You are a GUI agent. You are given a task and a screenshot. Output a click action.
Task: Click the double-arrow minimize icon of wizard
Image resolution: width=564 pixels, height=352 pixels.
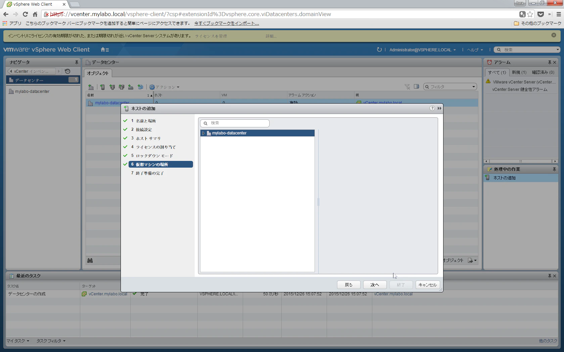(x=439, y=108)
